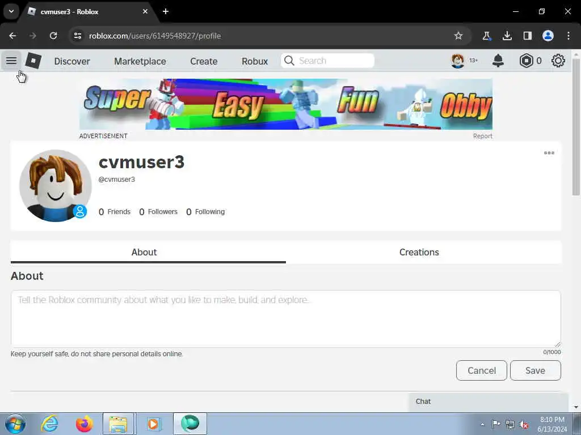Bookmark this page with the star
The height and width of the screenshot is (435, 581).
(x=458, y=36)
